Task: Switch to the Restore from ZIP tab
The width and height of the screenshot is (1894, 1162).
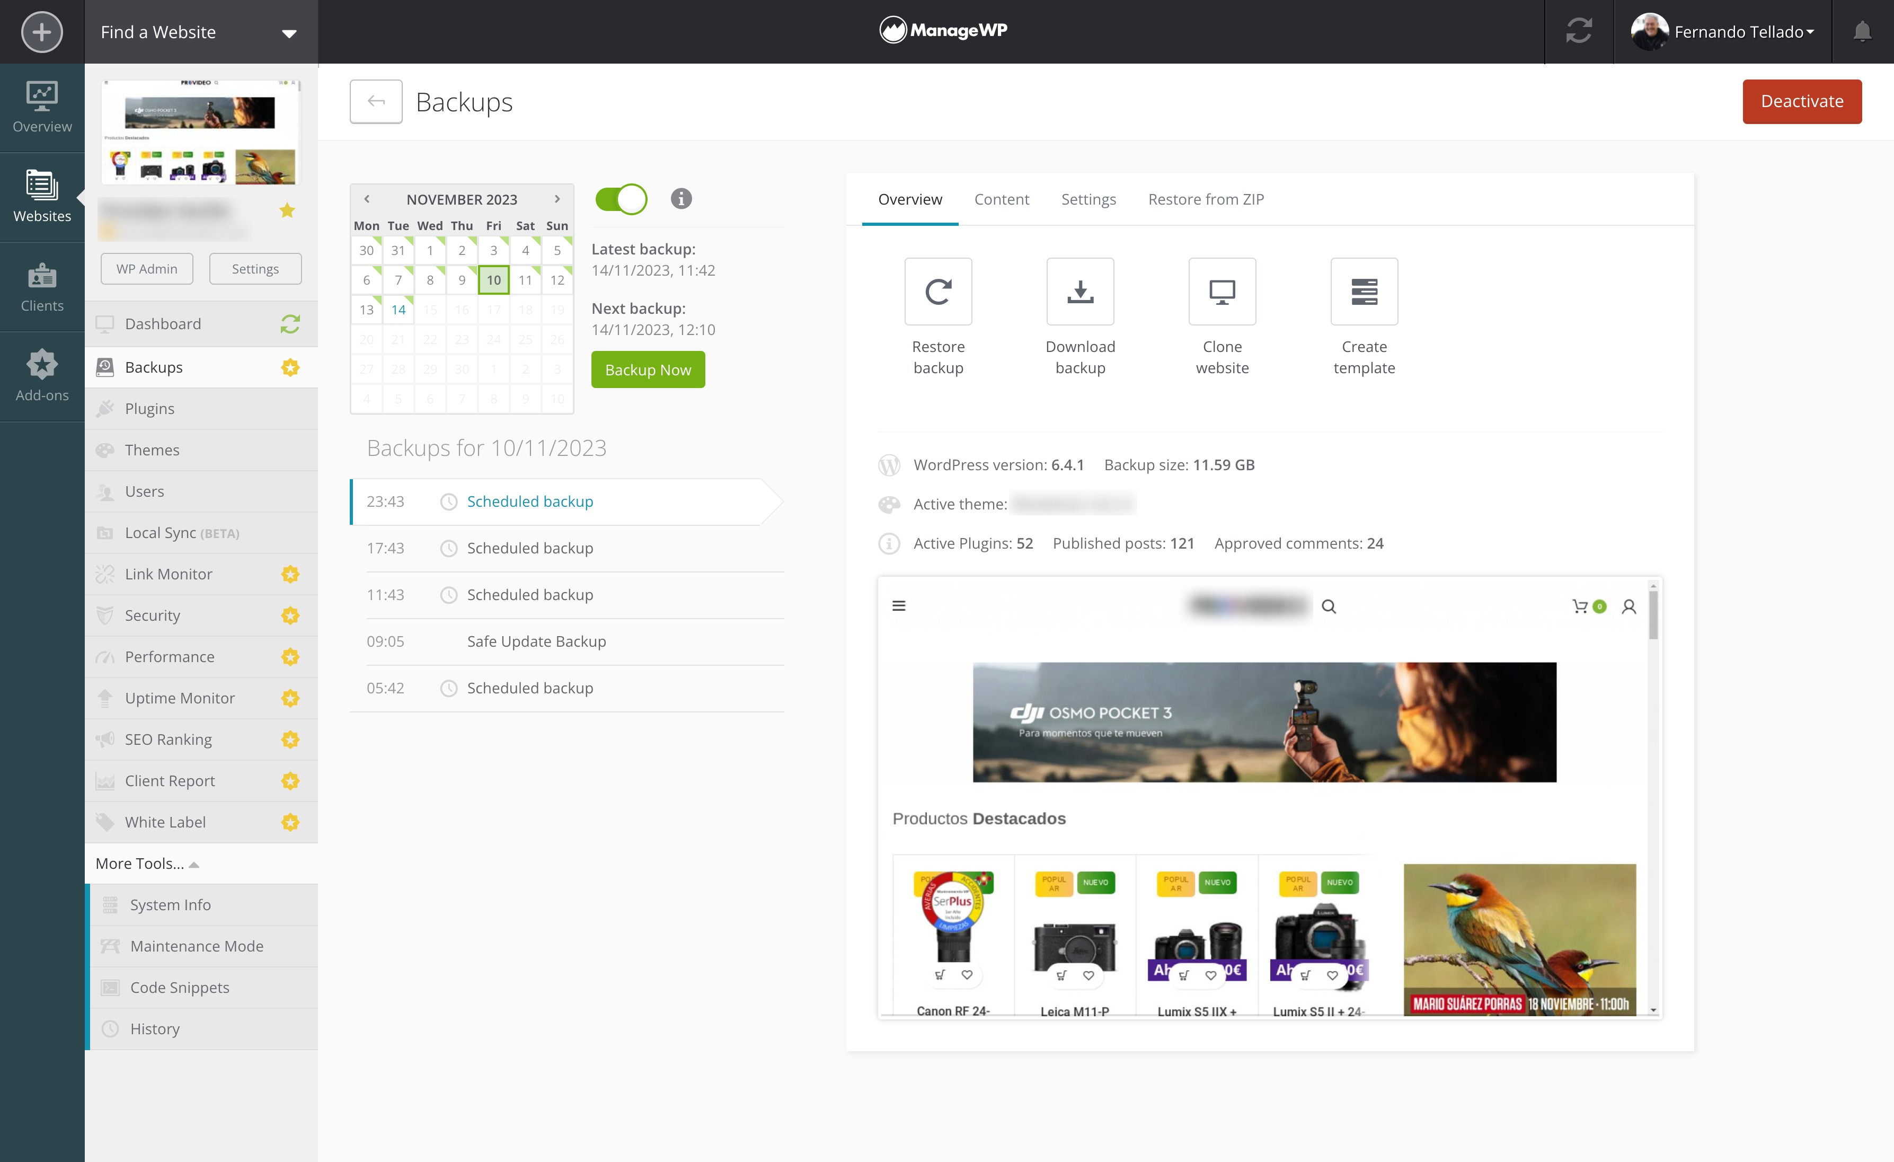Action: tap(1206, 199)
